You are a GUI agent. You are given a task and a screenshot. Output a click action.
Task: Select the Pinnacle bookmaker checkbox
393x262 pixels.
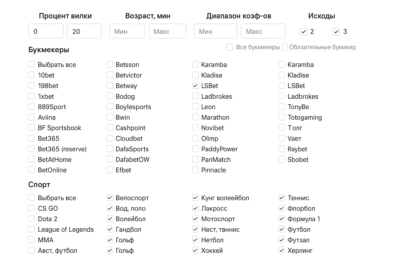(x=195, y=170)
